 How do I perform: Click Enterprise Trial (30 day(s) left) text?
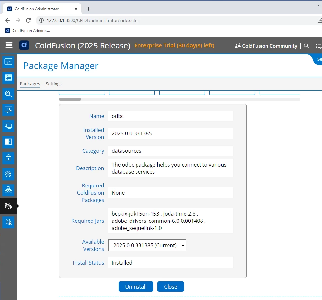coord(174,45)
